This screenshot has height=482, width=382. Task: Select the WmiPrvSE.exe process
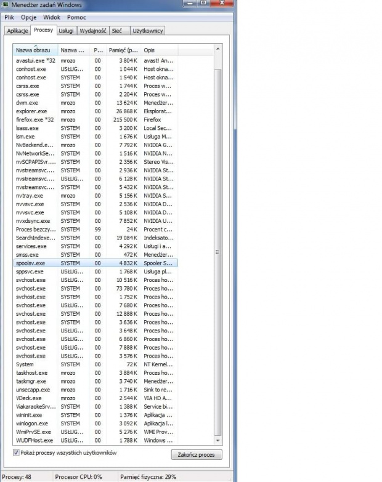[x=95, y=432]
